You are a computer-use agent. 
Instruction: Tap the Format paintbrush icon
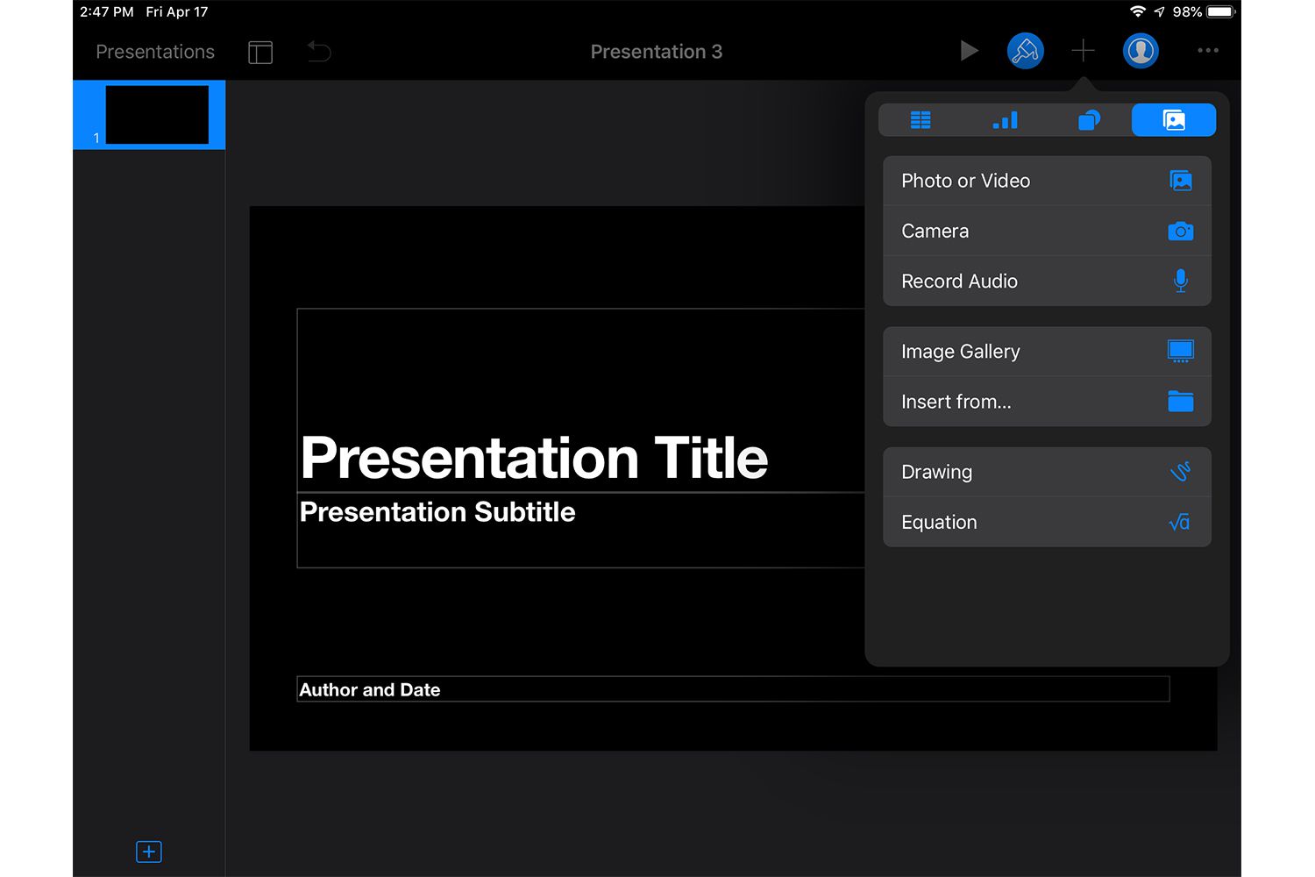1025,51
